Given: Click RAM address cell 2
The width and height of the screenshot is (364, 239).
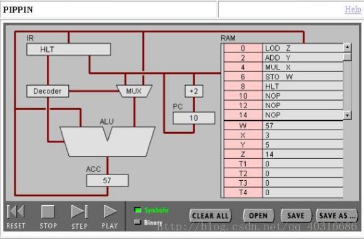Looking at the screenshot, I should point(243,58).
